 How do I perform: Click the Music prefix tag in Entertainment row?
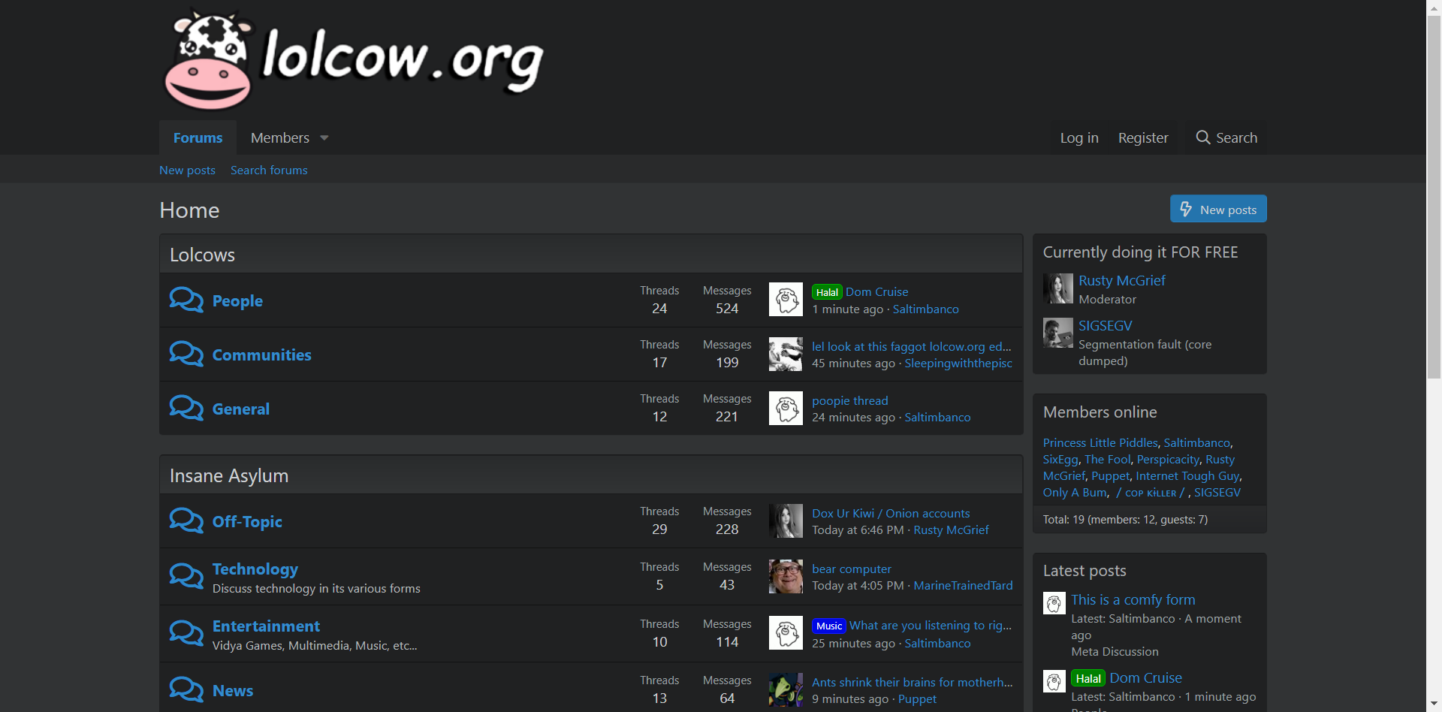[829, 626]
